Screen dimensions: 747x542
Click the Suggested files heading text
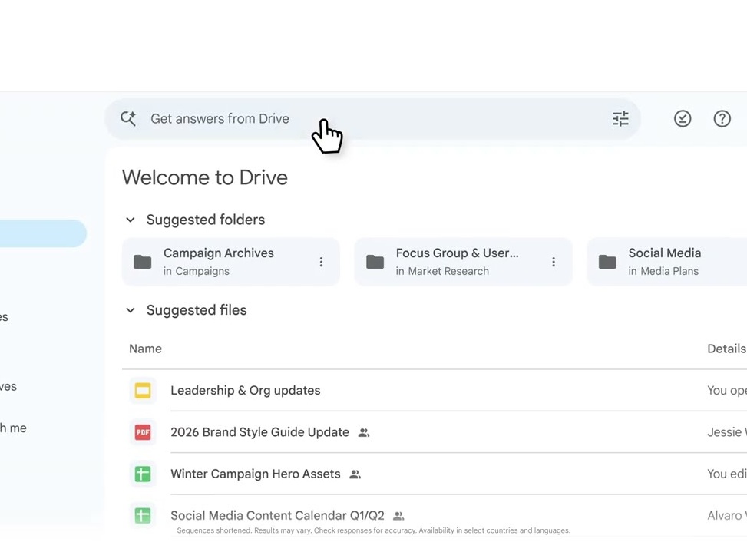point(197,310)
